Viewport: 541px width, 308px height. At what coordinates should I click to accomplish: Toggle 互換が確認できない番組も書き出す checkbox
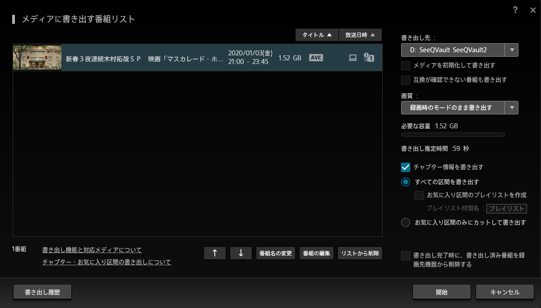coord(406,80)
